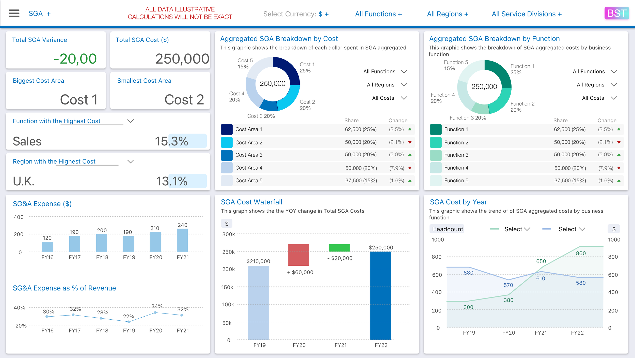Open the All Regions + header filter
The height and width of the screenshot is (358, 635).
click(447, 14)
